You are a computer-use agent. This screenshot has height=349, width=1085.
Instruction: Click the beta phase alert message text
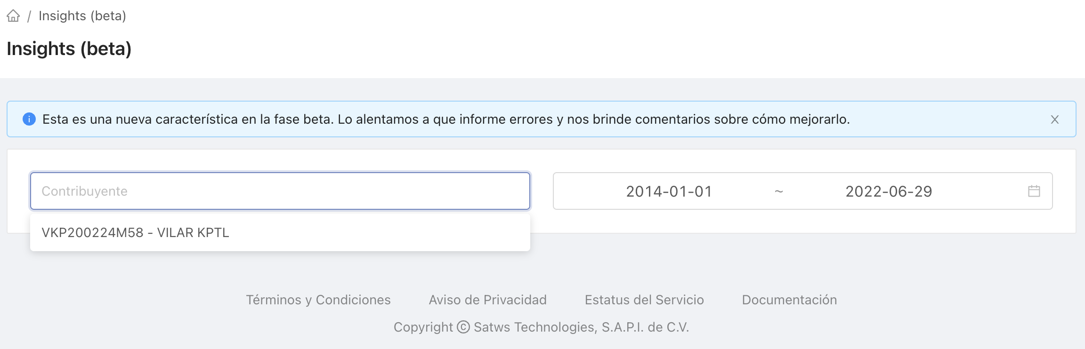(446, 119)
